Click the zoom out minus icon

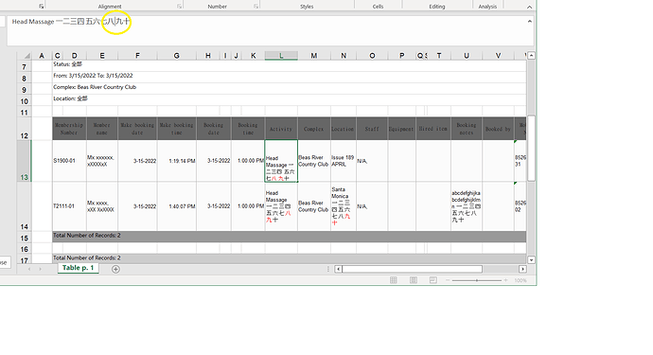[448, 280]
